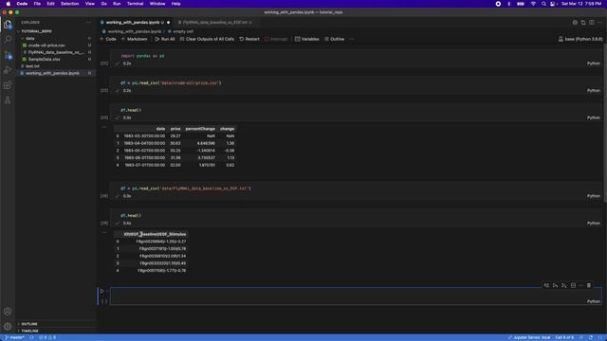607x341 pixels.
Task: Open Wi-Fi menu in macOS menu bar
Action: 533,4
